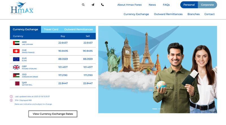Viewport: 226px width, 125px height.
Task: Switch to Personal account mode
Action: click(x=189, y=5)
